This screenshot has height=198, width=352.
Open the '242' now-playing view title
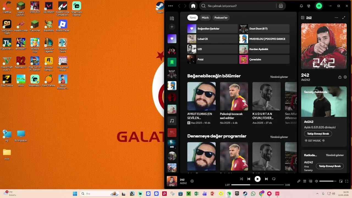pyautogui.click(x=309, y=18)
